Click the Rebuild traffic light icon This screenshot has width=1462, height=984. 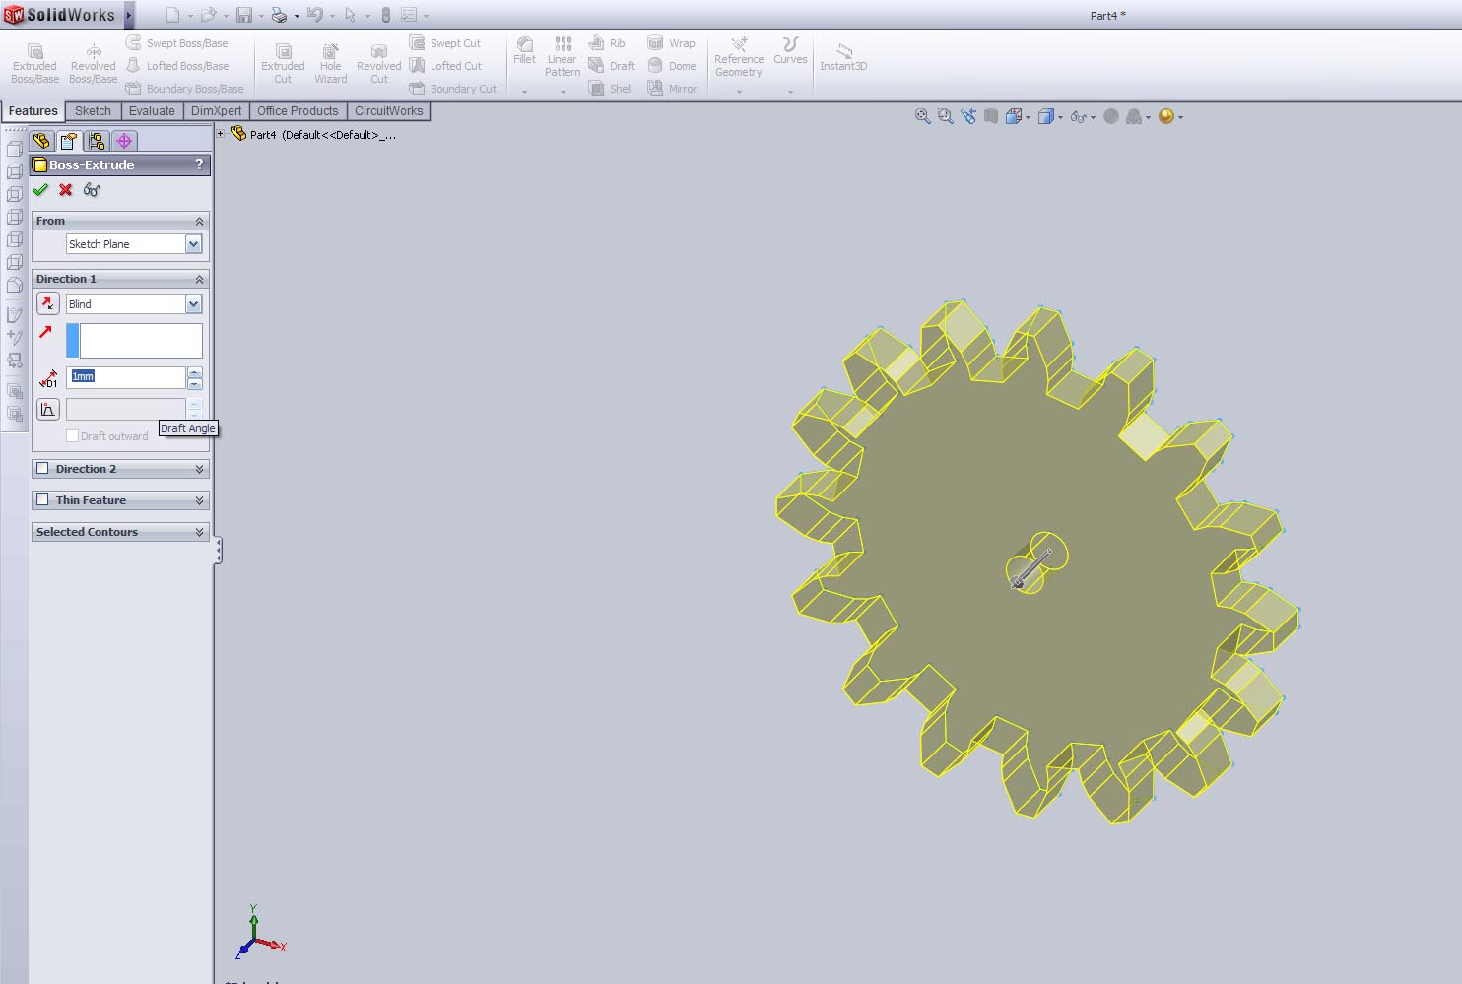(385, 15)
